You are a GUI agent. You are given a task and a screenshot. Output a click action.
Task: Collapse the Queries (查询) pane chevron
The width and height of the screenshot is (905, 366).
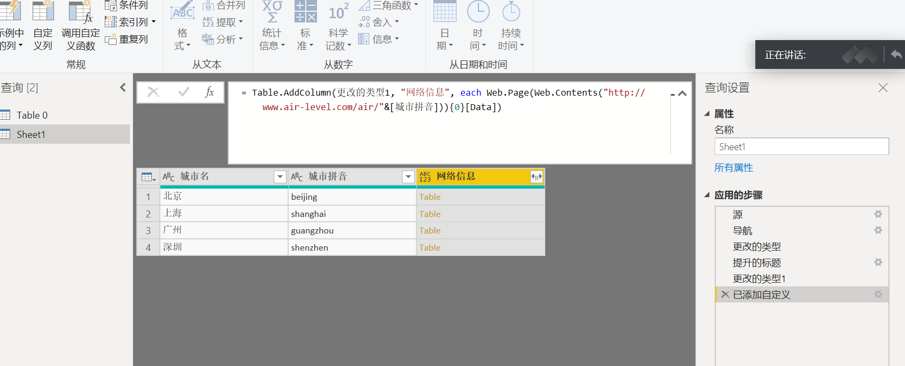coord(123,87)
